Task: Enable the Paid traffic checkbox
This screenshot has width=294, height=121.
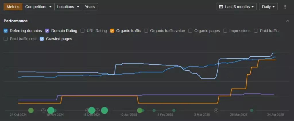Action: pos(256,31)
